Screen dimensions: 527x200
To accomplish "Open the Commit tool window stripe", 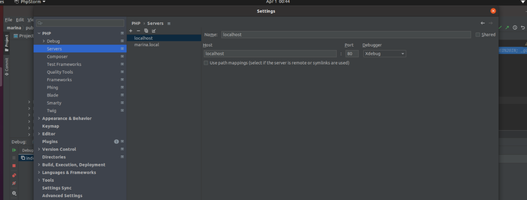I will 7,67.
